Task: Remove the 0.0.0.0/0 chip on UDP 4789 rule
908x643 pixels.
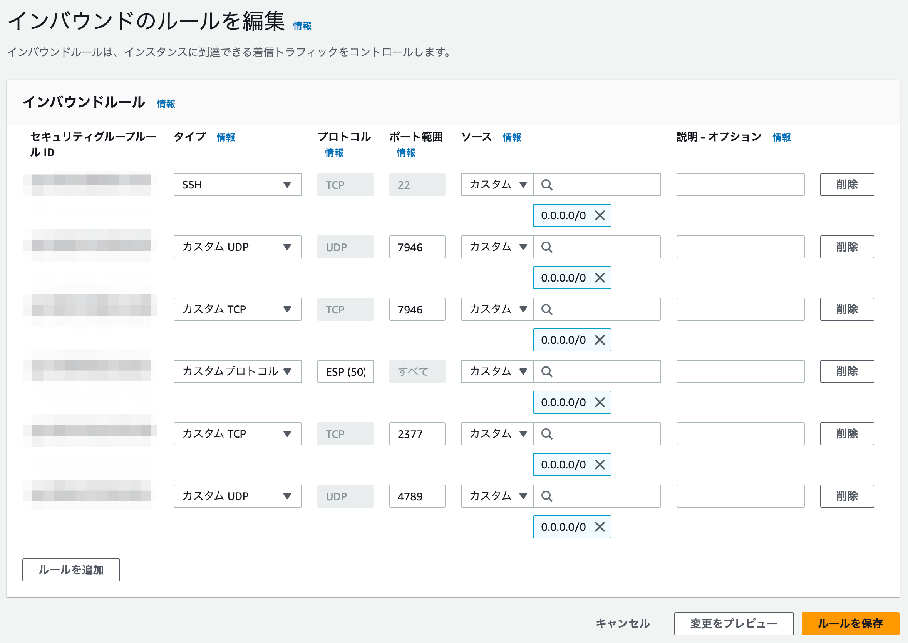Action: click(600, 526)
